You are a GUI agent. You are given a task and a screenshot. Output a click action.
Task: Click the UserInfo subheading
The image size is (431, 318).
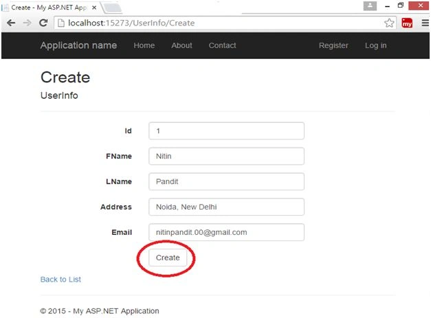pyautogui.click(x=59, y=95)
